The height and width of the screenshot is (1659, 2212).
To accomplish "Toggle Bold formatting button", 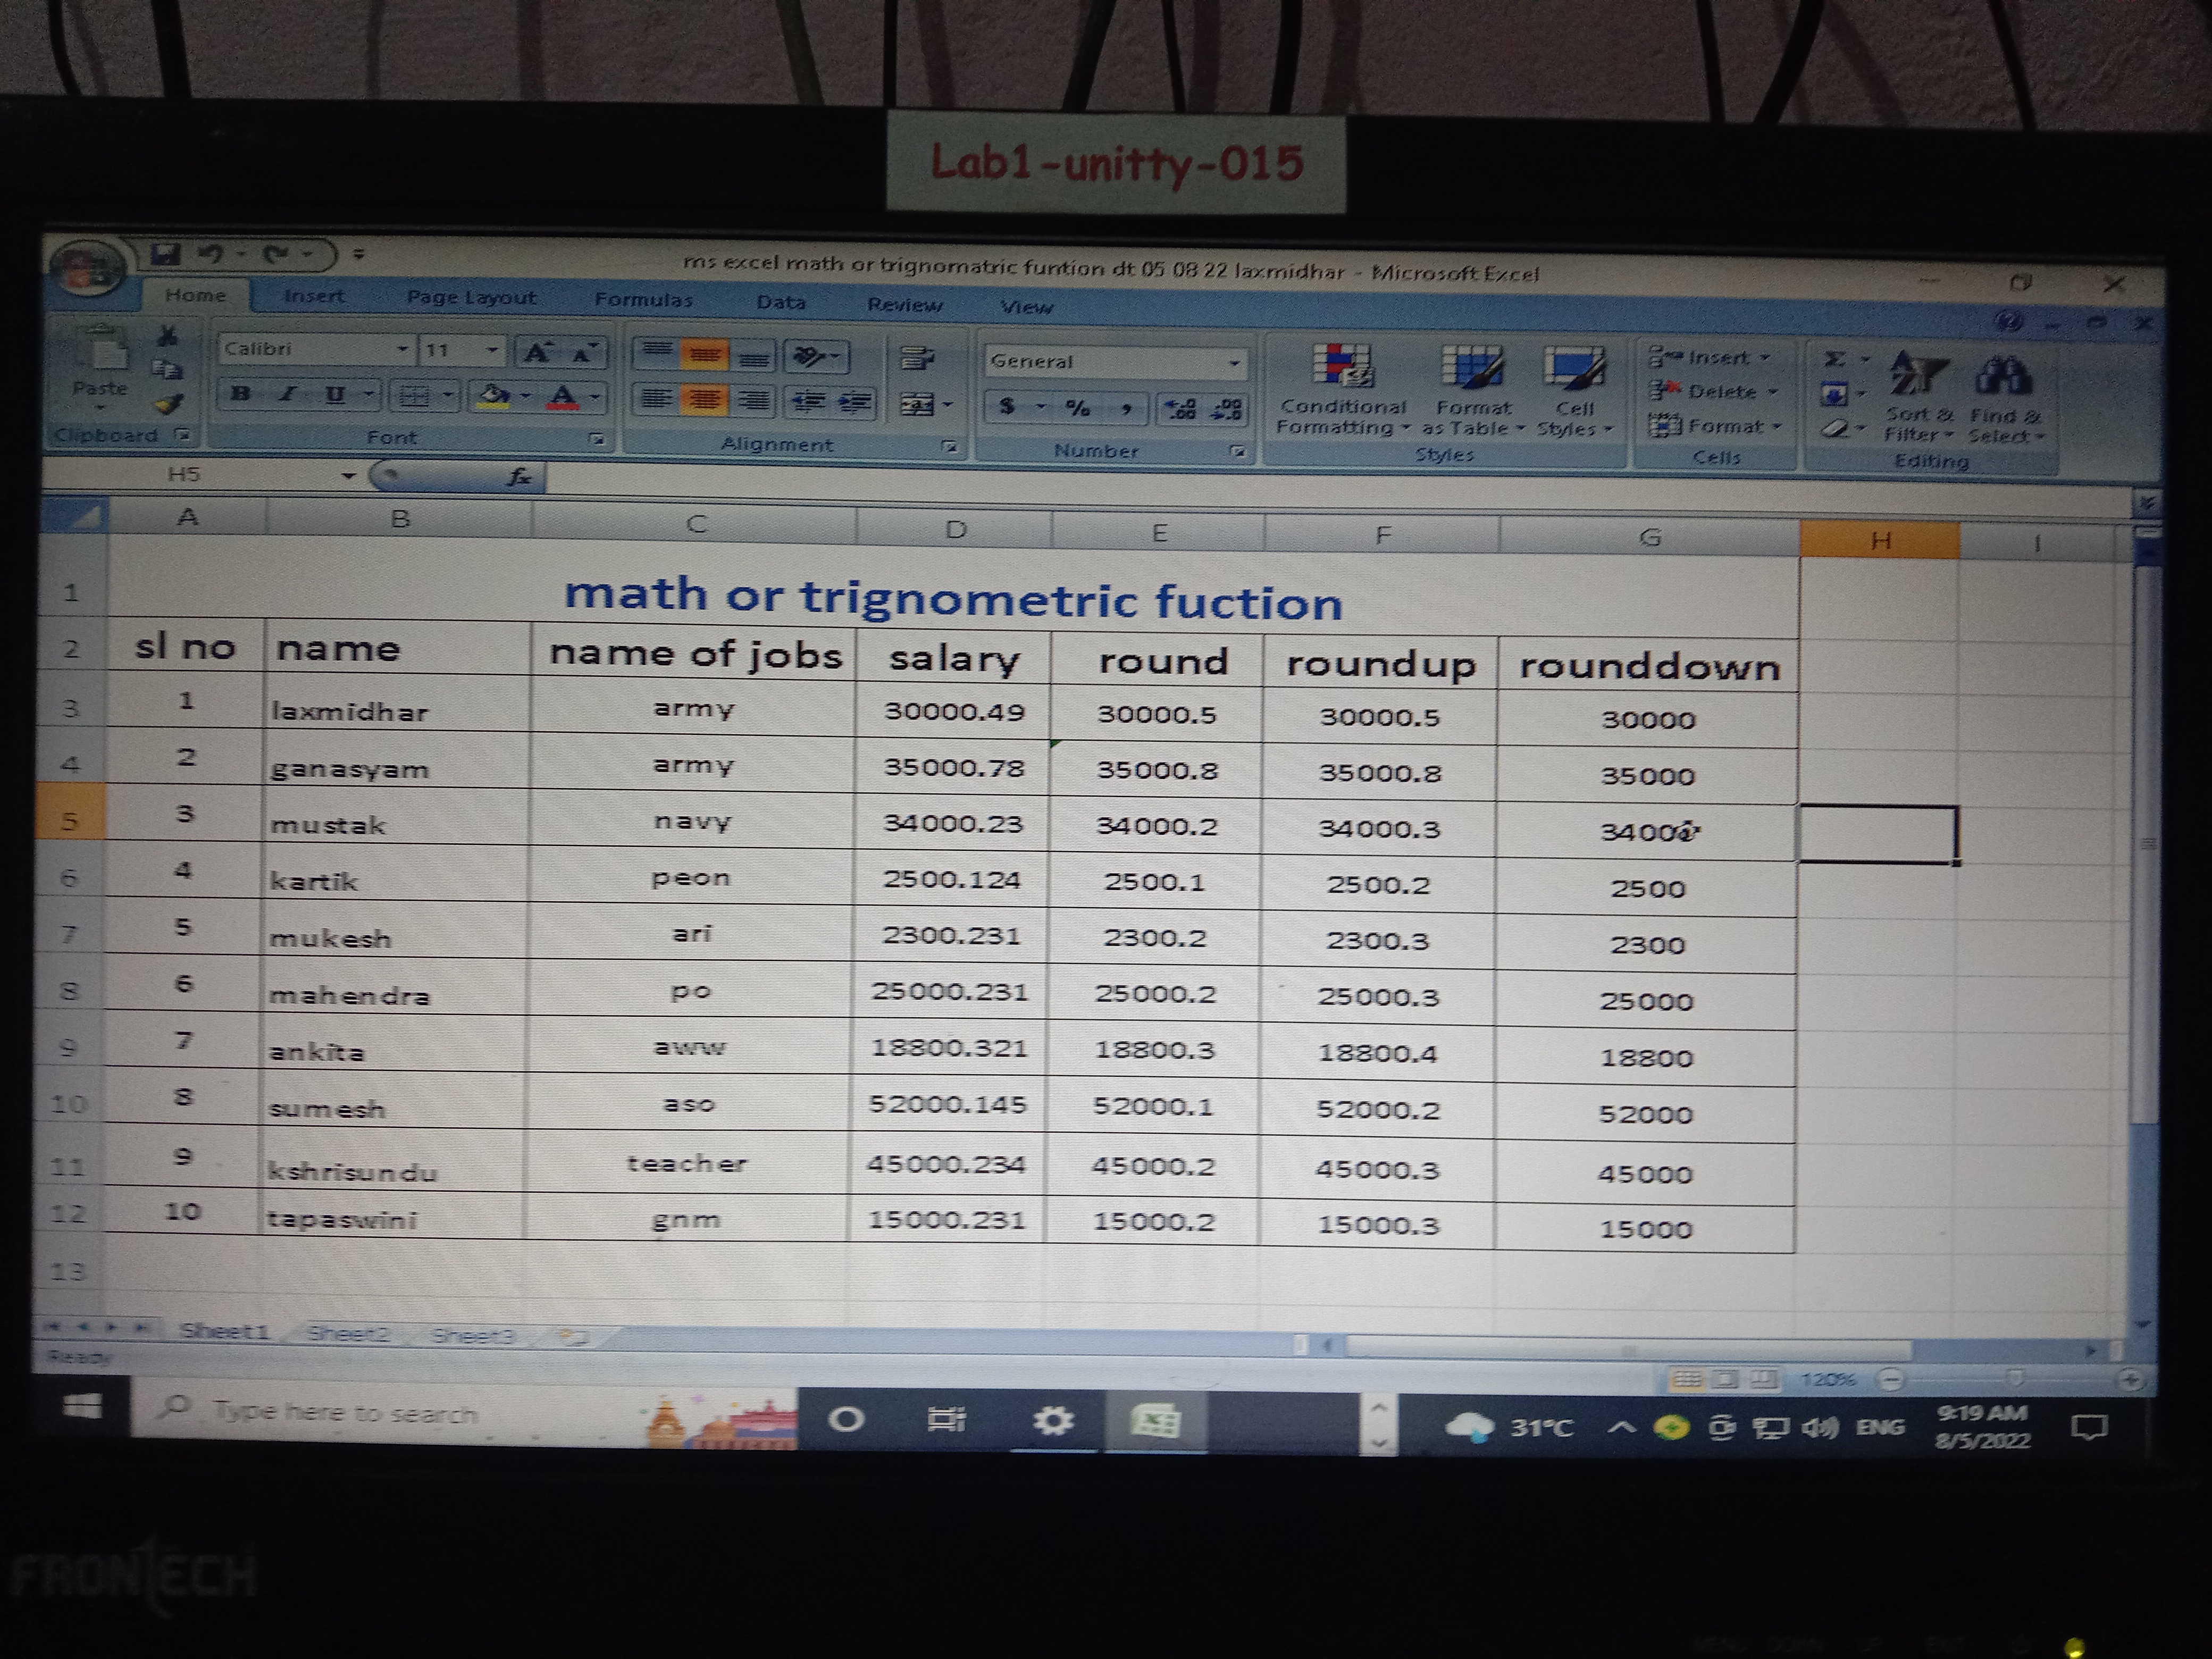I will [x=240, y=394].
